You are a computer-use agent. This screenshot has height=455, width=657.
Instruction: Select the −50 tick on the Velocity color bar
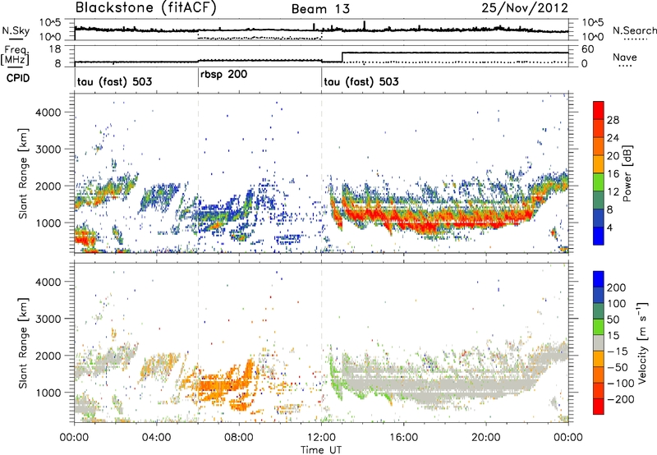(618, 367)
